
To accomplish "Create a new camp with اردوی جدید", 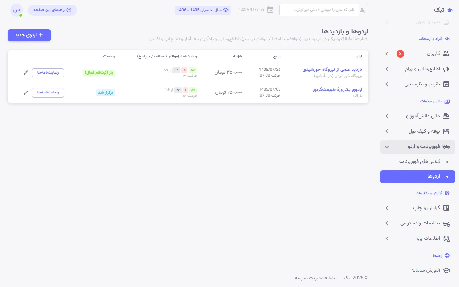I will tap(29, 35).
